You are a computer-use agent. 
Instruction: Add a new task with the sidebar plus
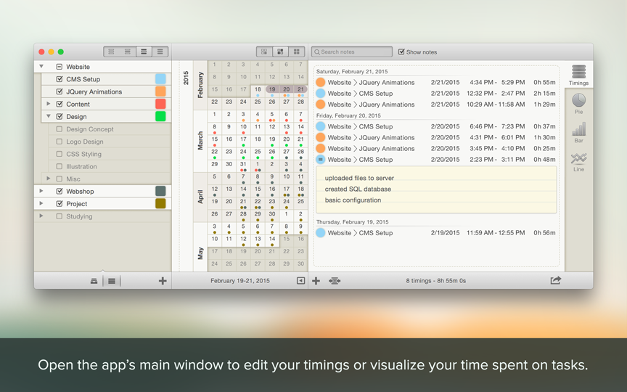pyautogui.click(x=163, y=281)
